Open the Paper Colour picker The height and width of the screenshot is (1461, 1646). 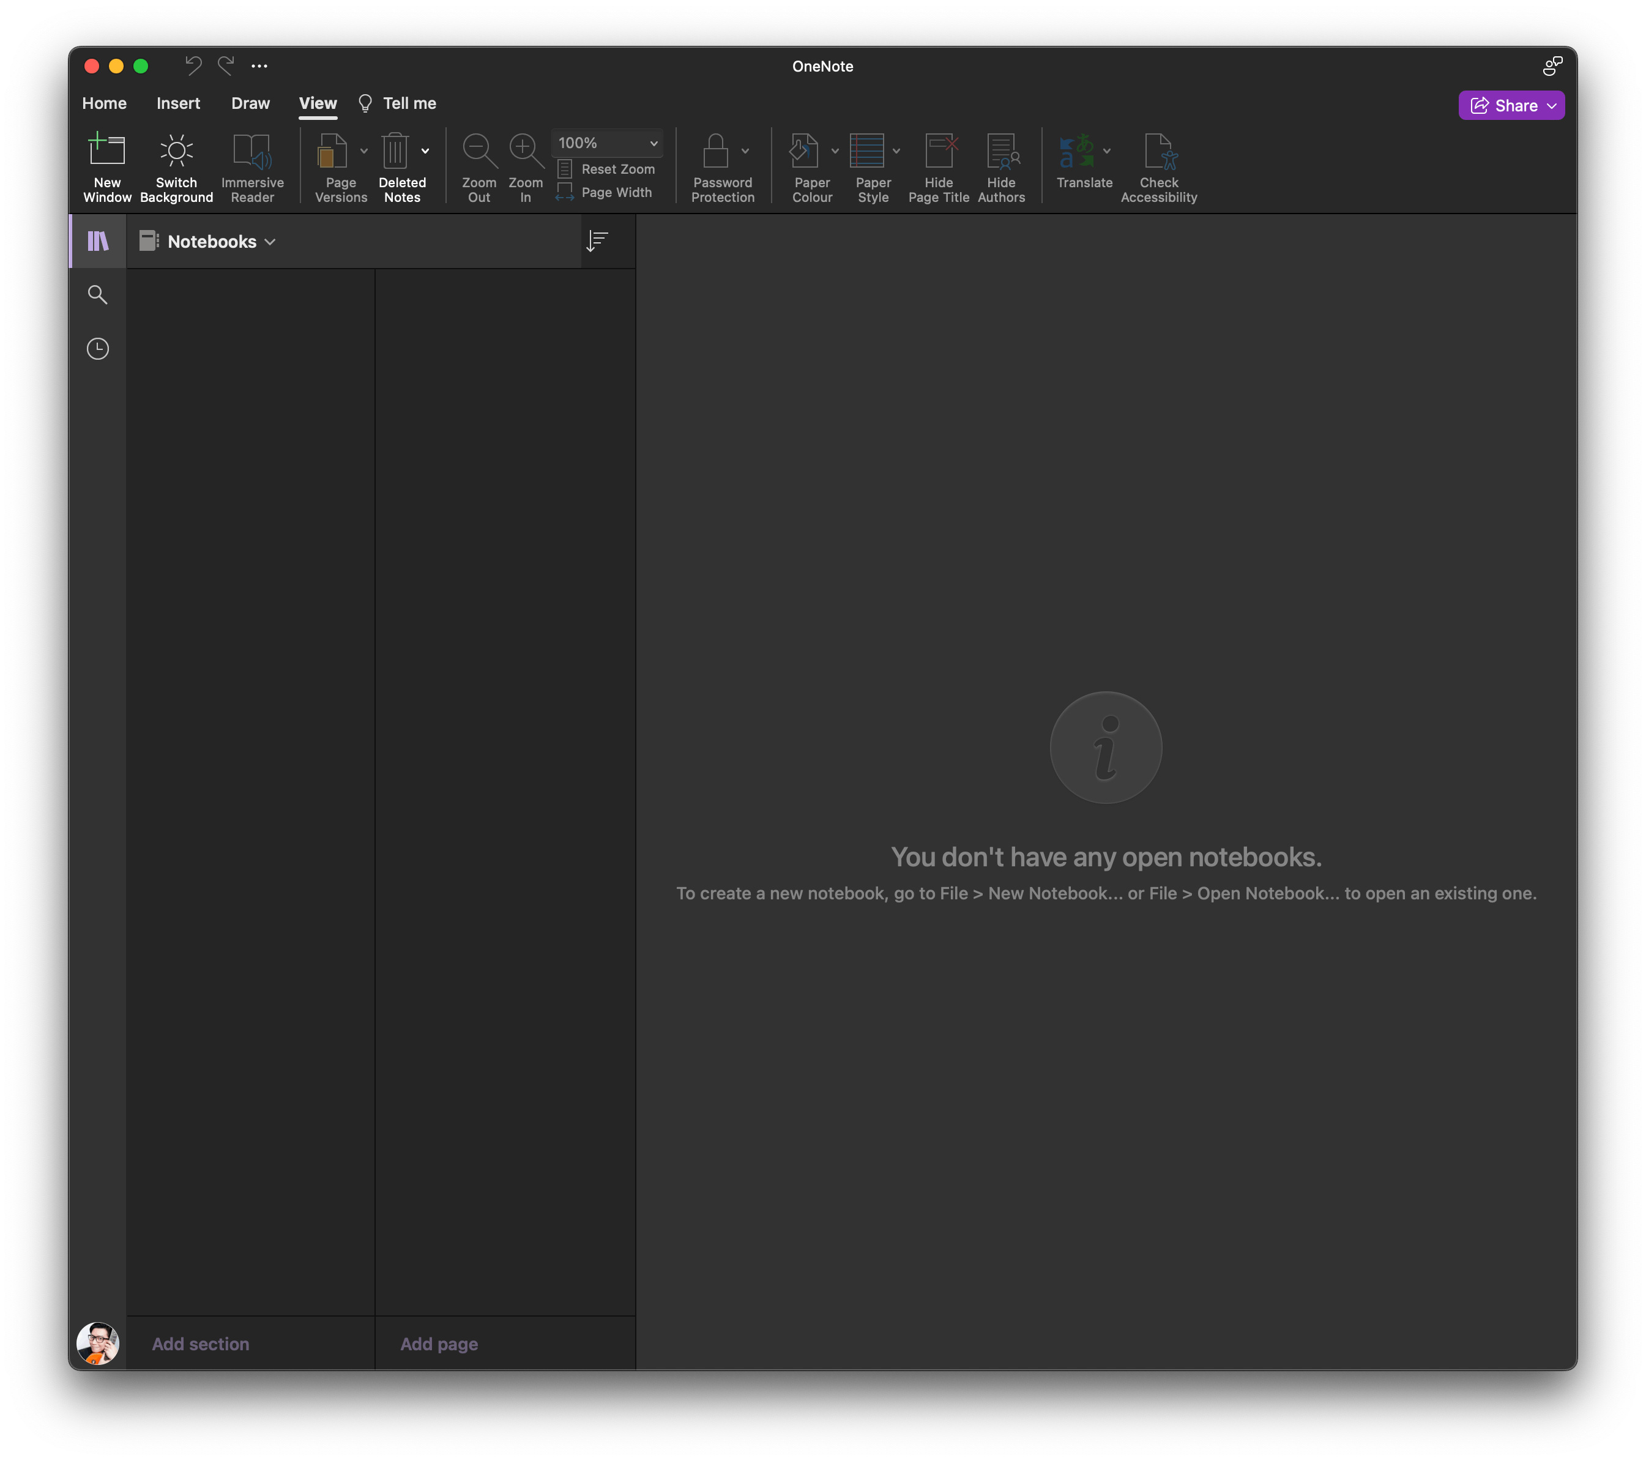[x=805, y=151]
